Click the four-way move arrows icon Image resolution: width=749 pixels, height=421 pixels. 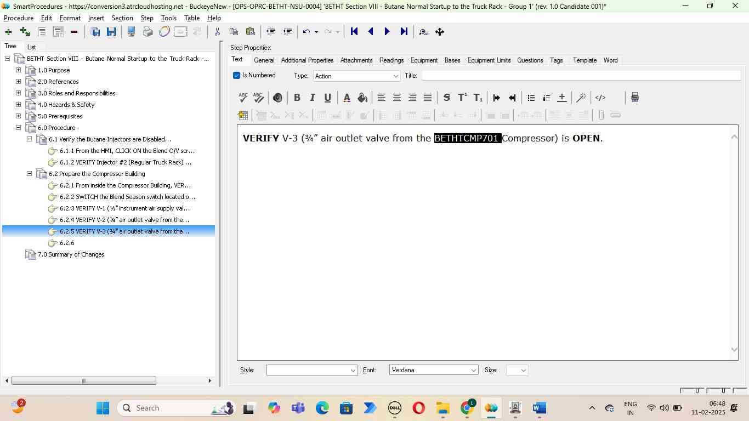[440, 32]
